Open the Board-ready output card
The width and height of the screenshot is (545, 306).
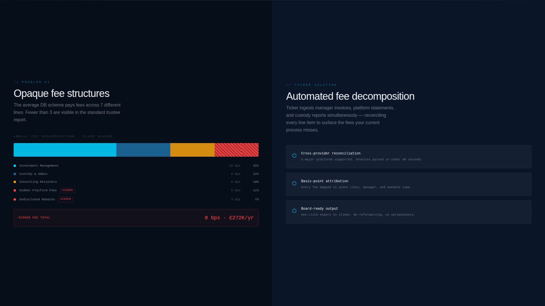(408, 212)
